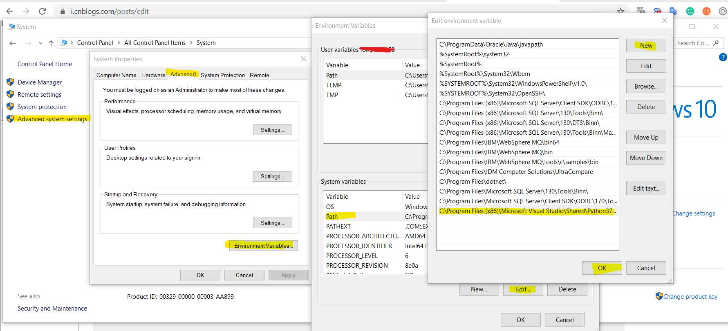Screen dimensions: 728x331
Task: Click Cancel in System Properties dialog
Action: click(x=244, y=275)
